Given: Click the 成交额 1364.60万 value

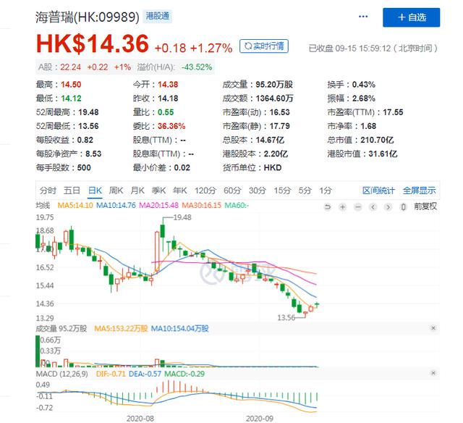Looking at the screenshot, I should [x=274, y=99].
